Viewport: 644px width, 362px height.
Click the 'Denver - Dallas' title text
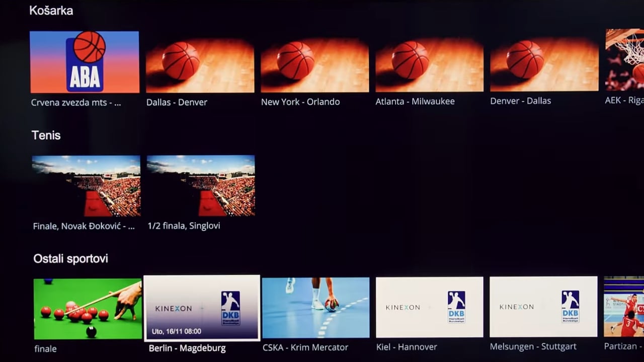pyautogui.click(x=521, y=101)
